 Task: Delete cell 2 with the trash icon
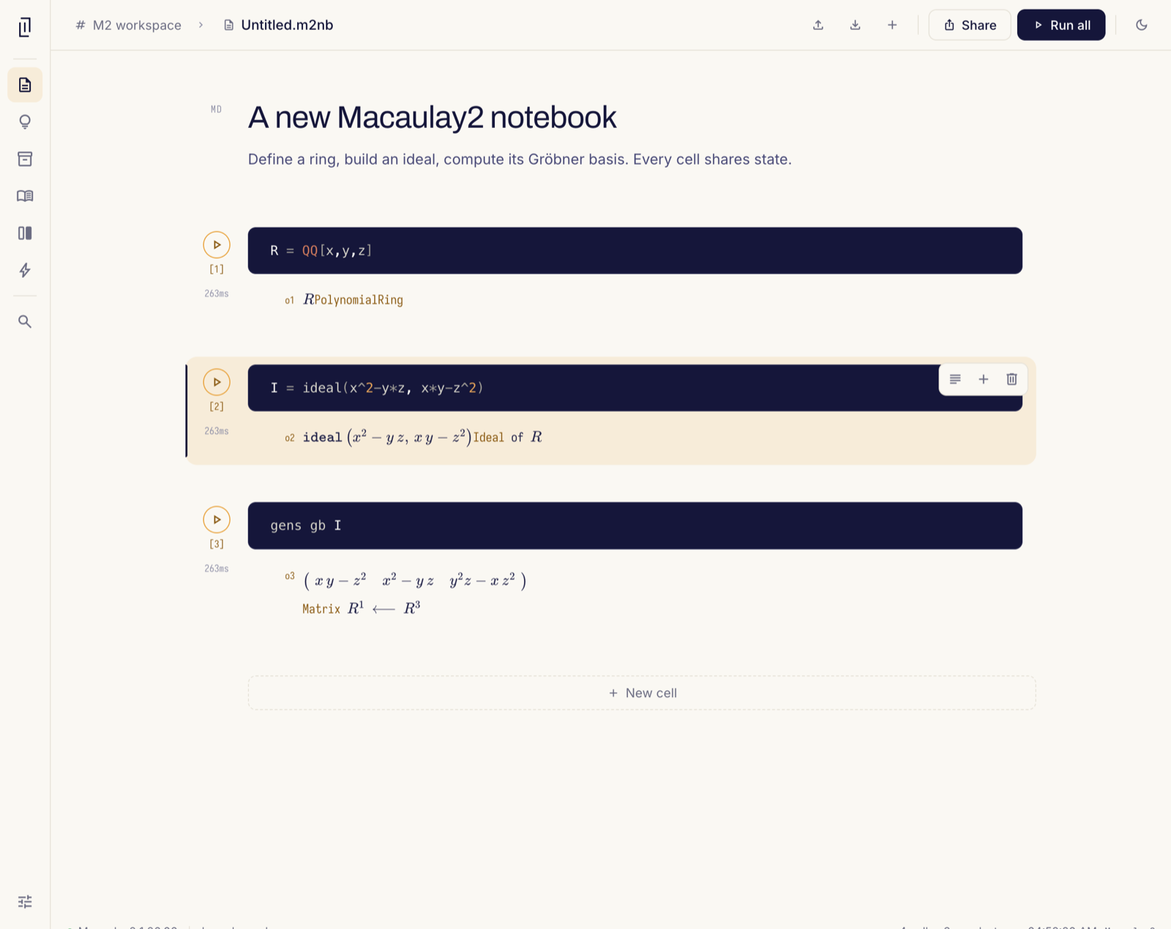coord(1011,379)
